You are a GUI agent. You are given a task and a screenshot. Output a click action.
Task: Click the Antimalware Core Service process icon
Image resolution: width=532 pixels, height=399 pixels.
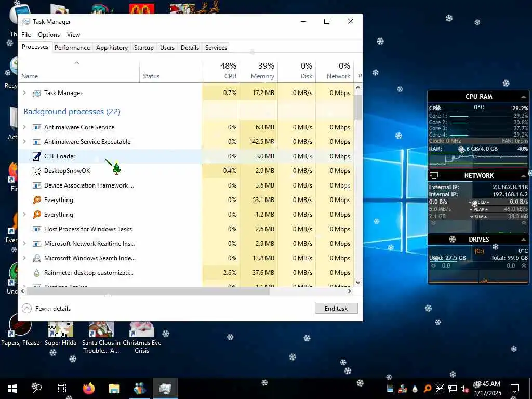tap(37, 127)
